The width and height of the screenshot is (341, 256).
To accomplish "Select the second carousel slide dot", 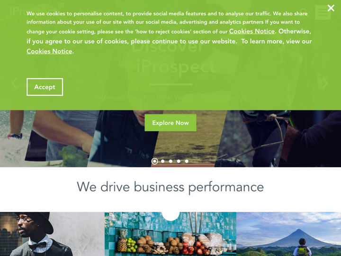I will [x=162, y=161].
